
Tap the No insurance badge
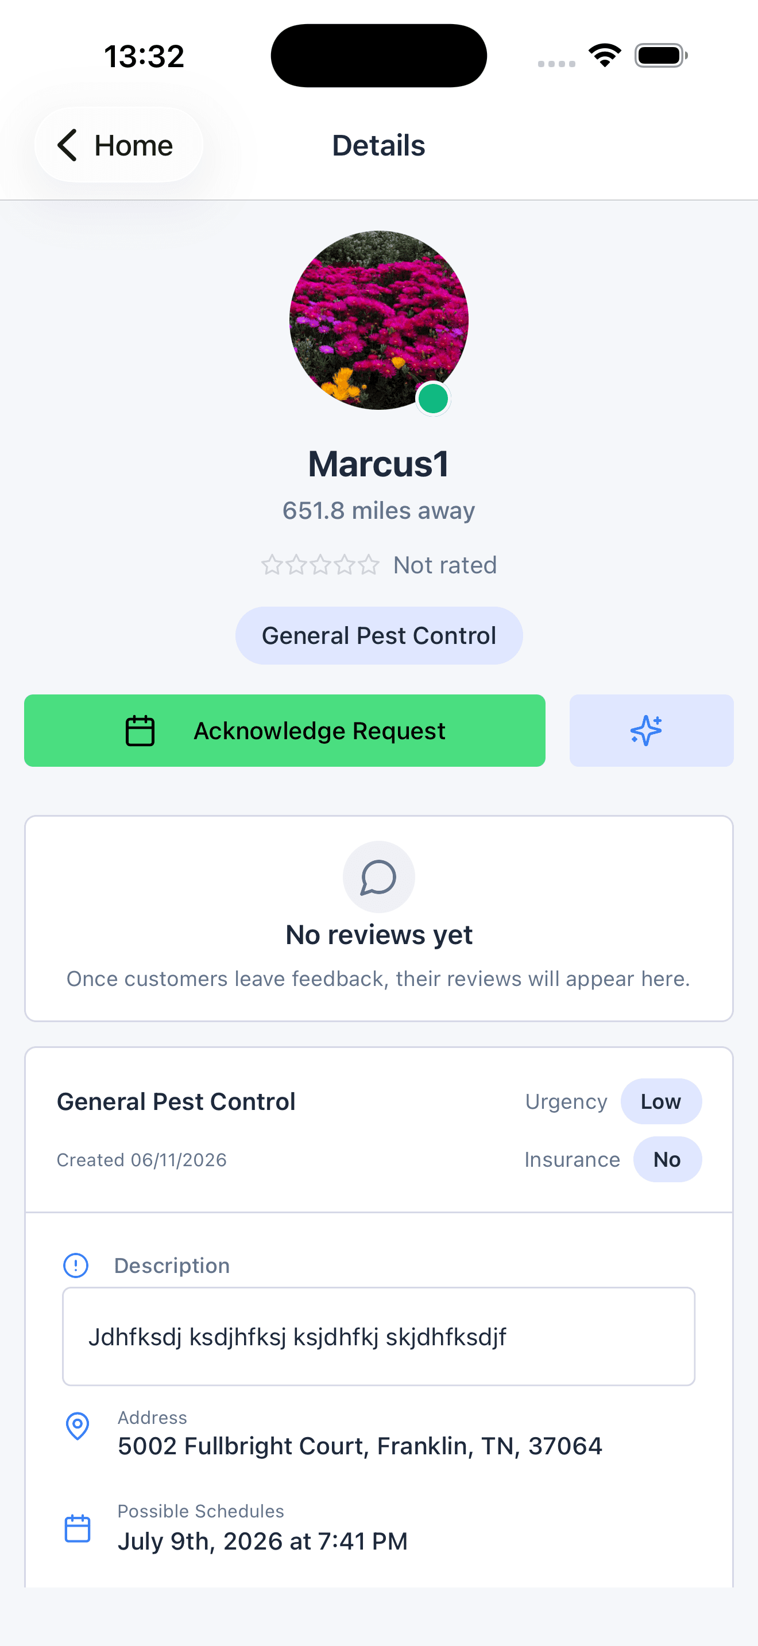667,1159
